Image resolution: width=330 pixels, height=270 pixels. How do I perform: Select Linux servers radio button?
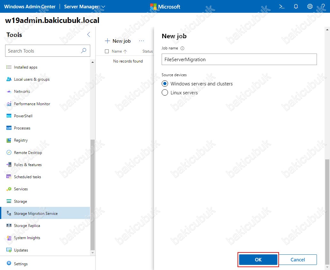click(165, 92)
